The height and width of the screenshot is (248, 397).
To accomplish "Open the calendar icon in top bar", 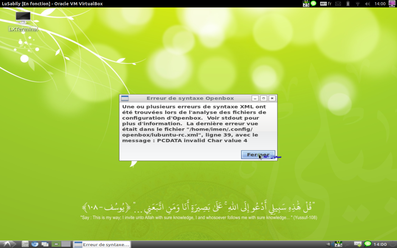I will pyautogui.click(x=306, y=4).
